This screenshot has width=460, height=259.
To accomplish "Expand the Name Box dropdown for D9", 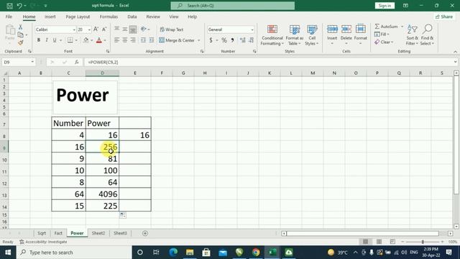I will tap(32, 62).
